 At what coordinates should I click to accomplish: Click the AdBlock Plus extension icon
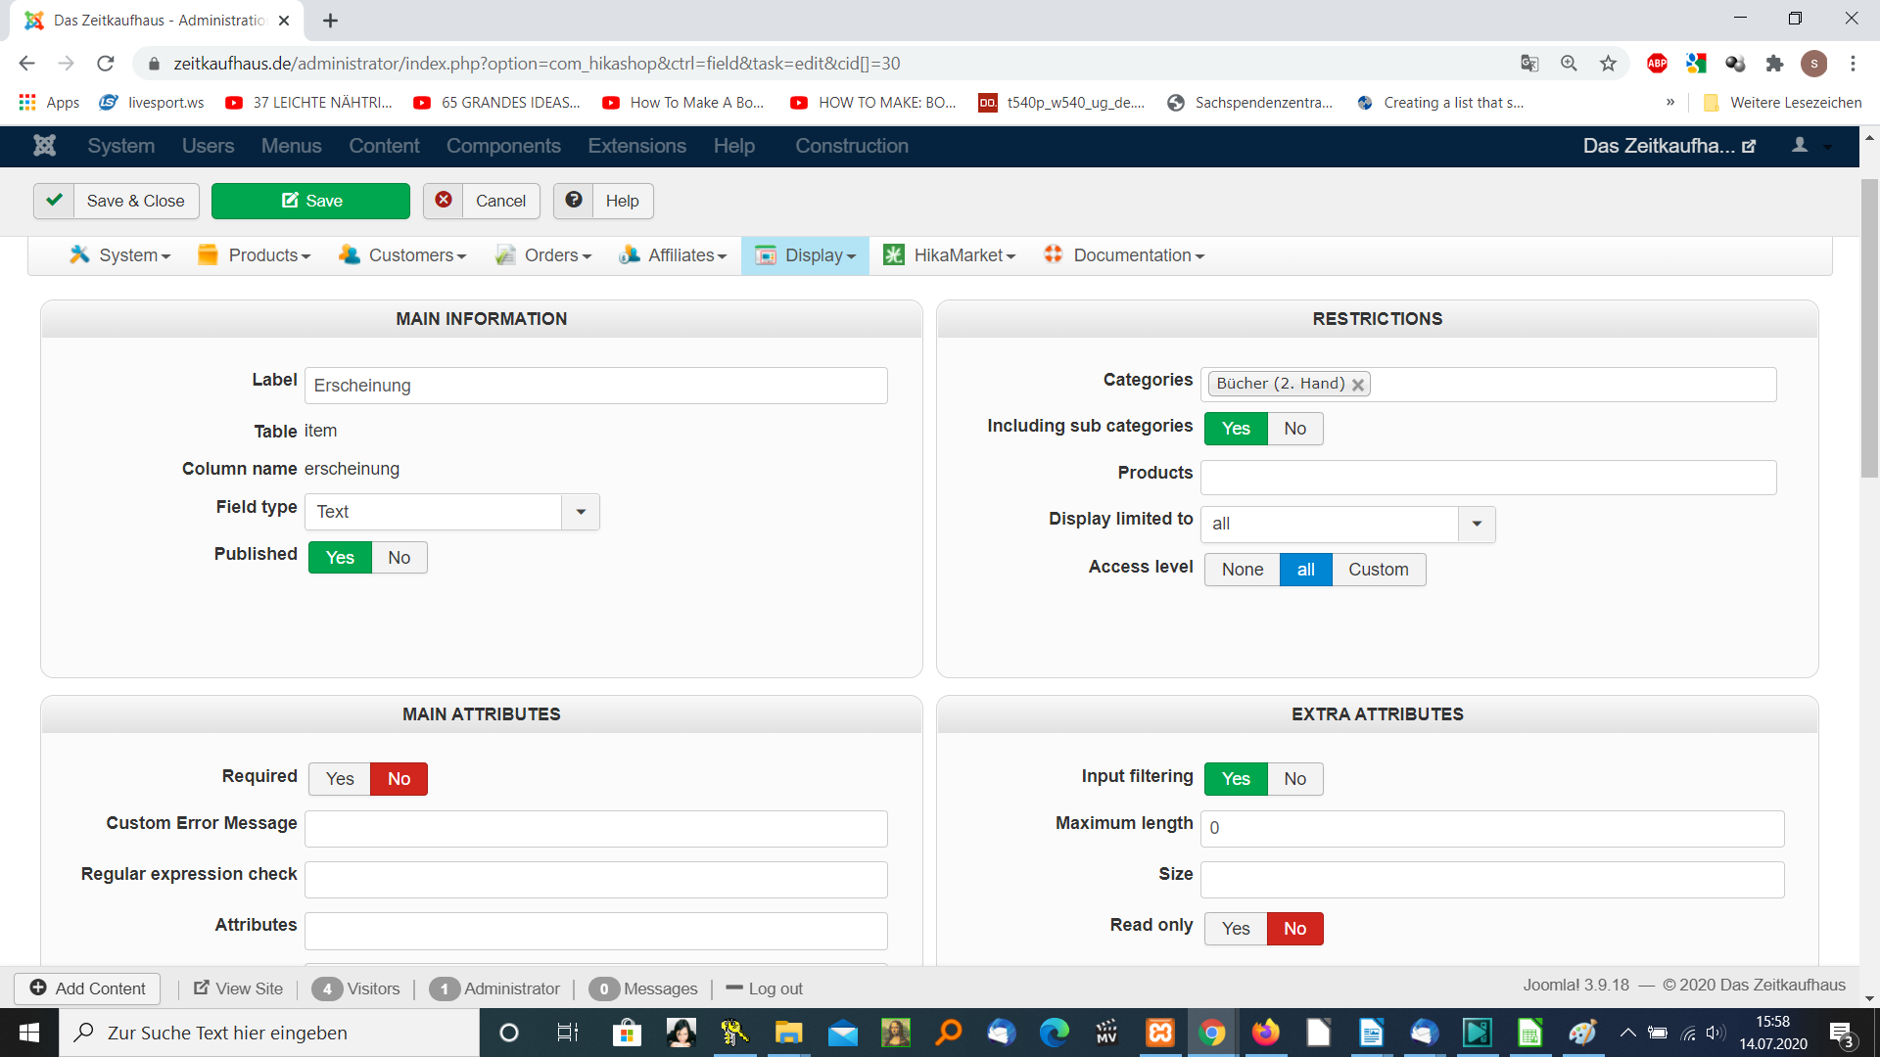coord(1657,64)
